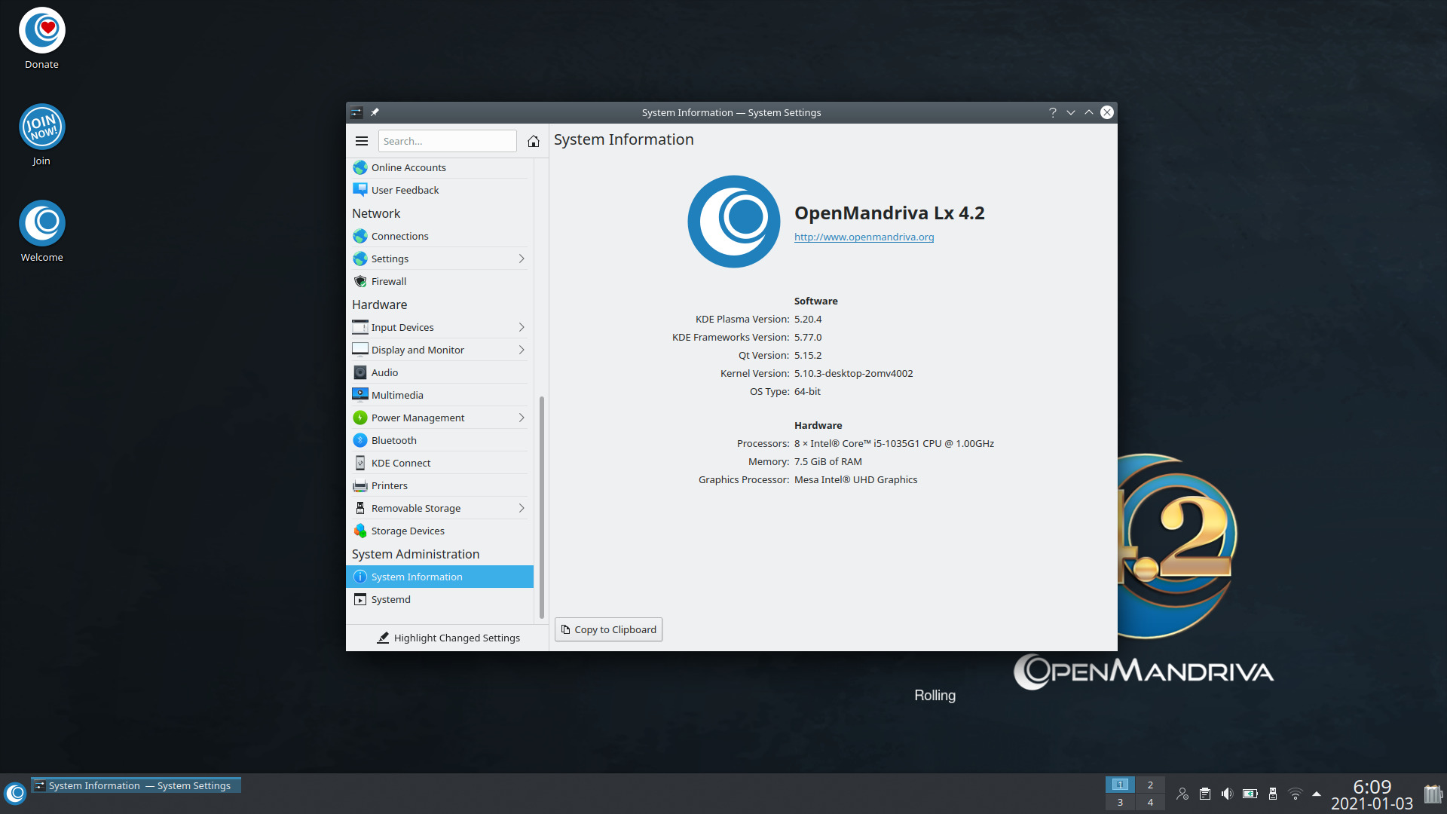Screen dimensions: 1447x814
Task: Open the openmandriva.org website link
Action: click(864, 237)
